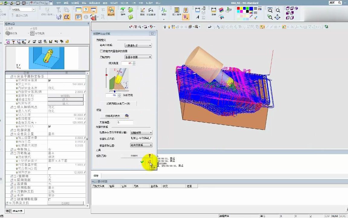Open the tool axis direction dropdown
Viewport: 348px width, 218px height.
pos(138,57)
